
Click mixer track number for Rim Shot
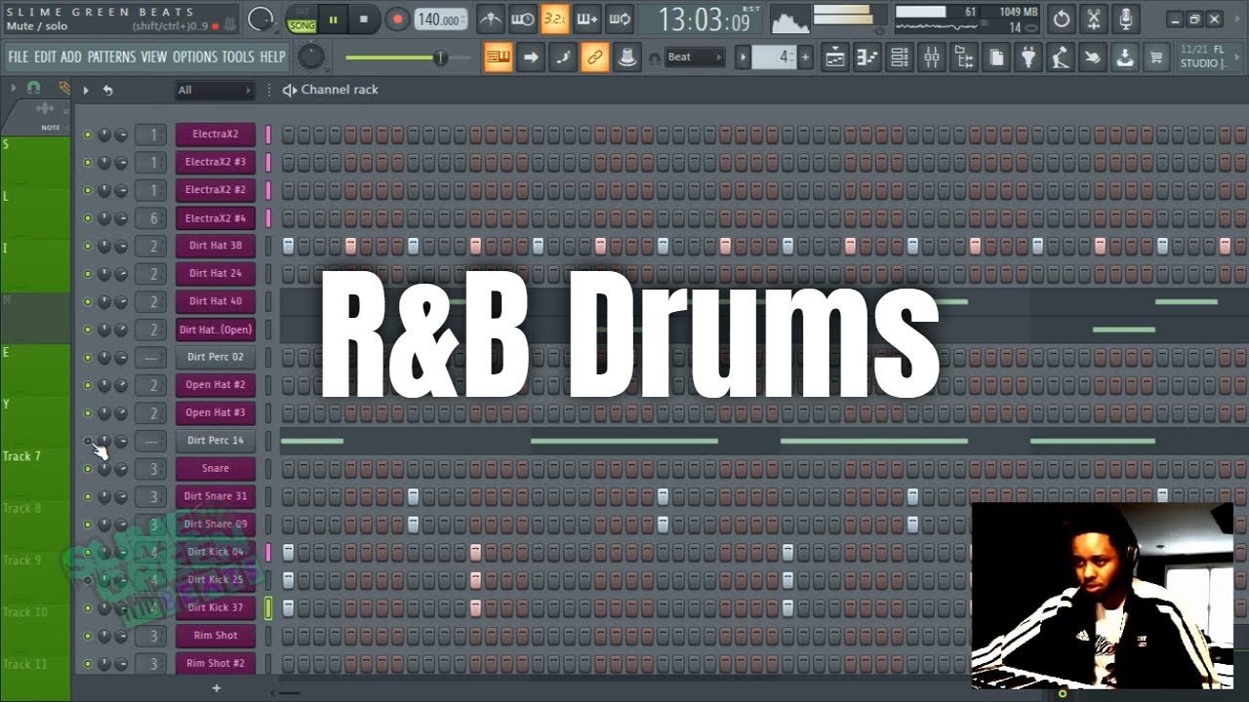point(151,636)
